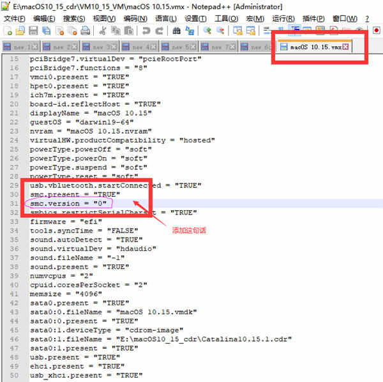Click the line guestOS = "darwin19-64"
The image size is (383, 382).
[82, 122]
